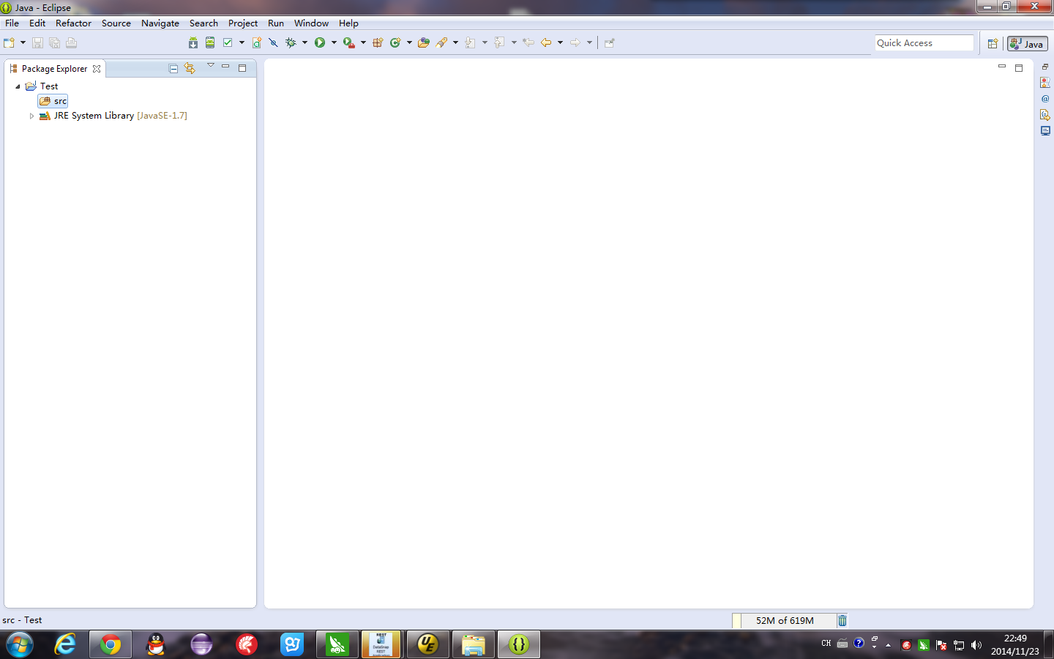
Task: Collapse the Test project node
Action: pyautogui.click(x=18, y=86)
